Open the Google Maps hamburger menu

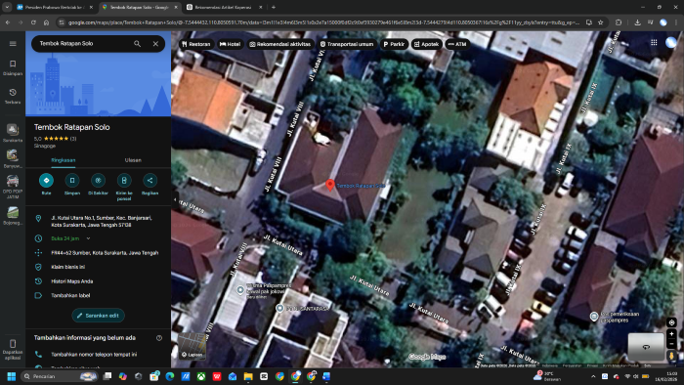[13, 44]
